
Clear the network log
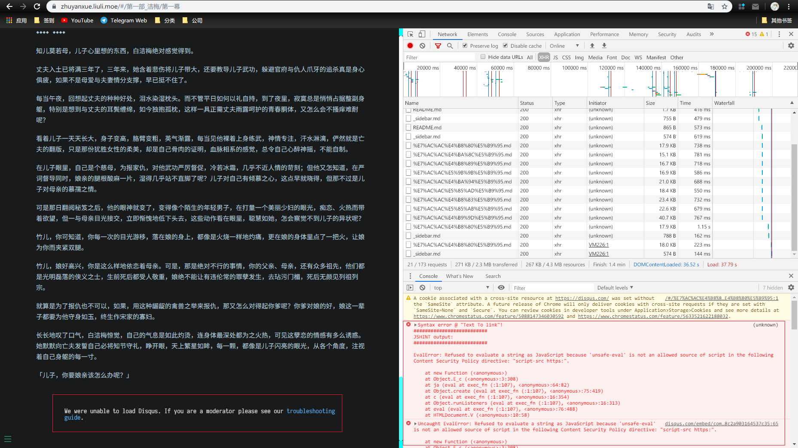pos(422,46)
